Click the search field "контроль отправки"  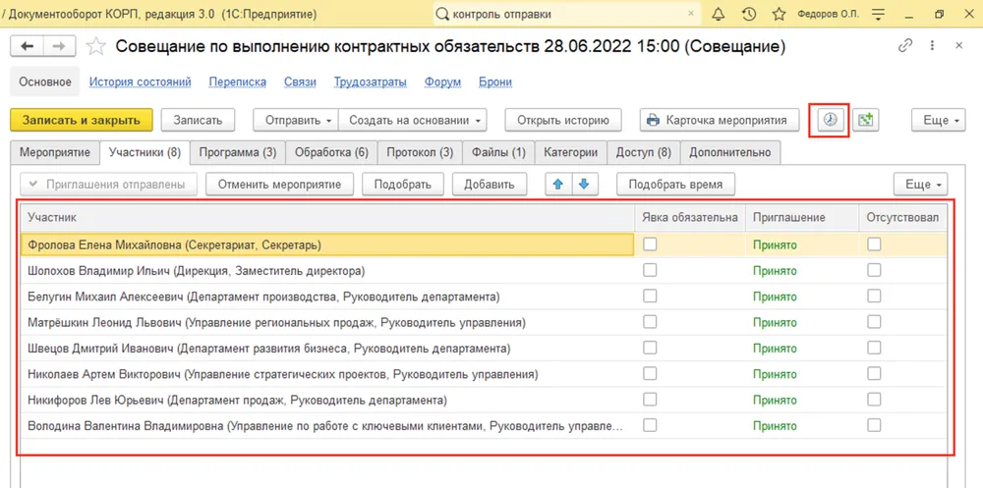pos(567,13)
